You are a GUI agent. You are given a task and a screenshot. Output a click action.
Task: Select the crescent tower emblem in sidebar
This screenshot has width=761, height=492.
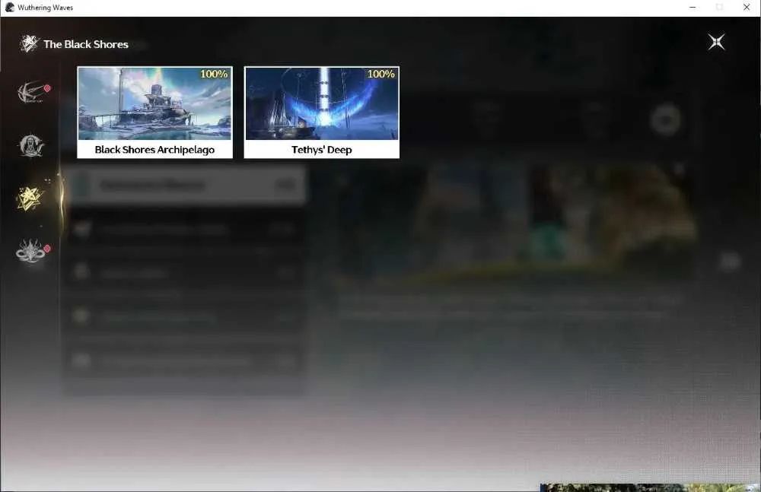31,145
